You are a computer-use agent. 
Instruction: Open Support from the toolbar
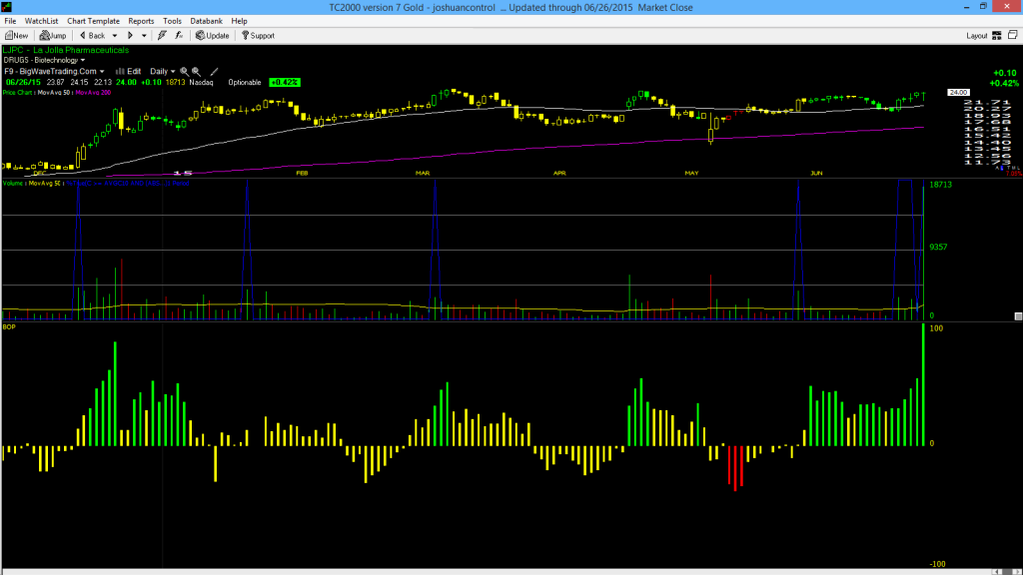(259, 36)
